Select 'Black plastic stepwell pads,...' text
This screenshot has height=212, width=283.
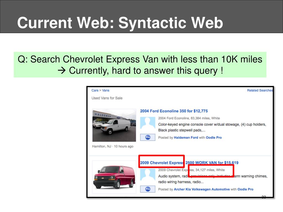pos(182,130)
